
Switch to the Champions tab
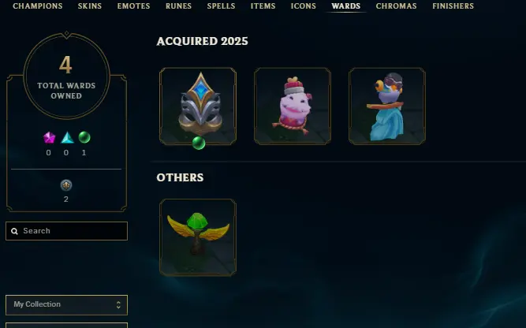38,6
